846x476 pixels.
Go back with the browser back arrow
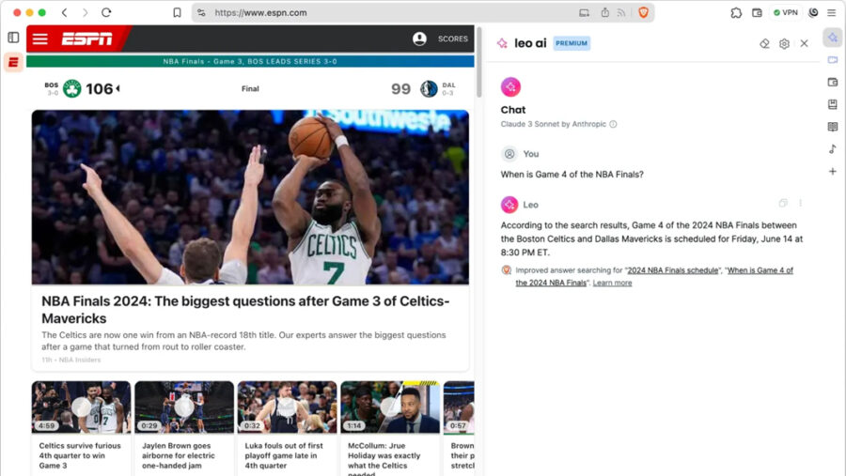coord(64,12)
